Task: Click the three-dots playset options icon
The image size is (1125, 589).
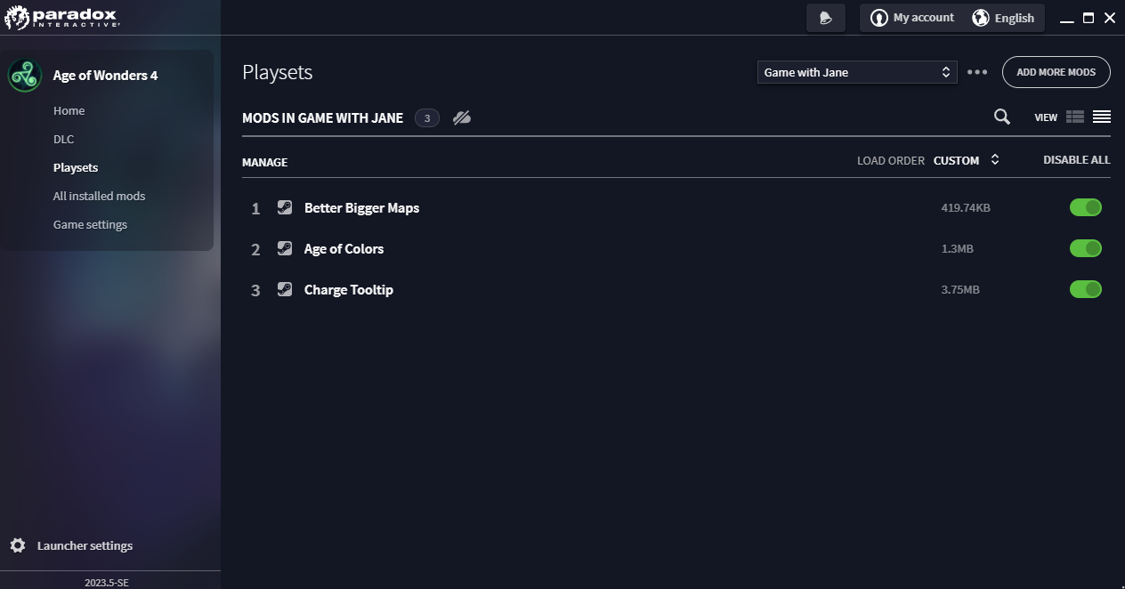Action: [x=977, y=72]
